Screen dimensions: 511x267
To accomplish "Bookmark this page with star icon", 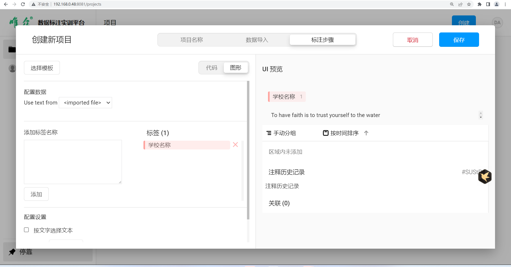I will [x=469, y=4].
